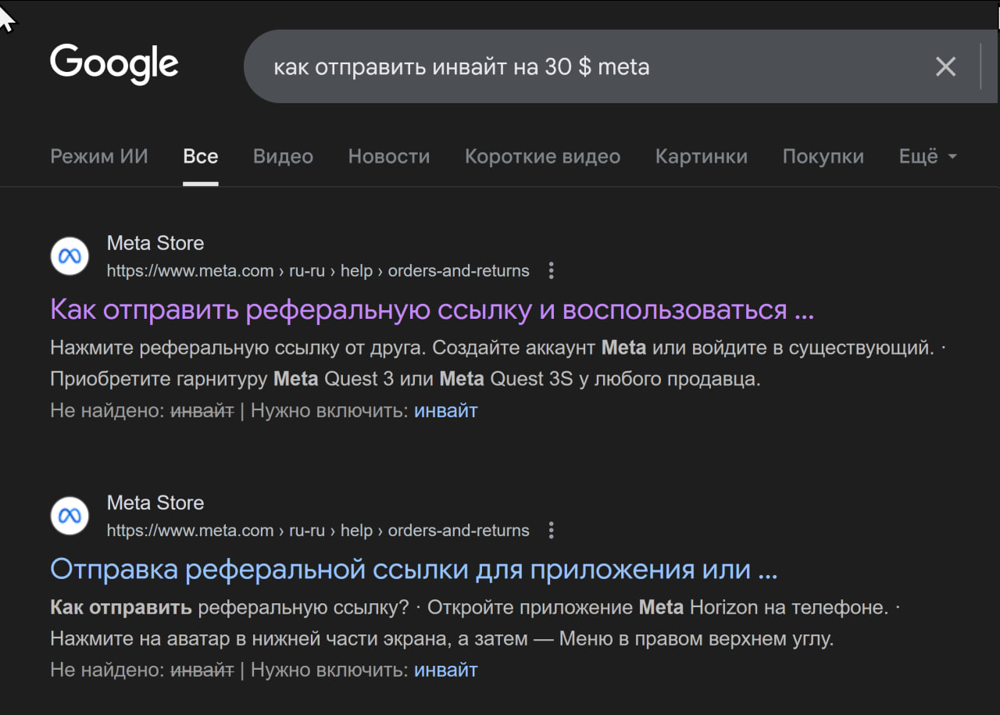The height and width of the screenshot is (715, 1000).
Task: Open the Как отправить реферальную ссылку result
Action: (431, 309)
